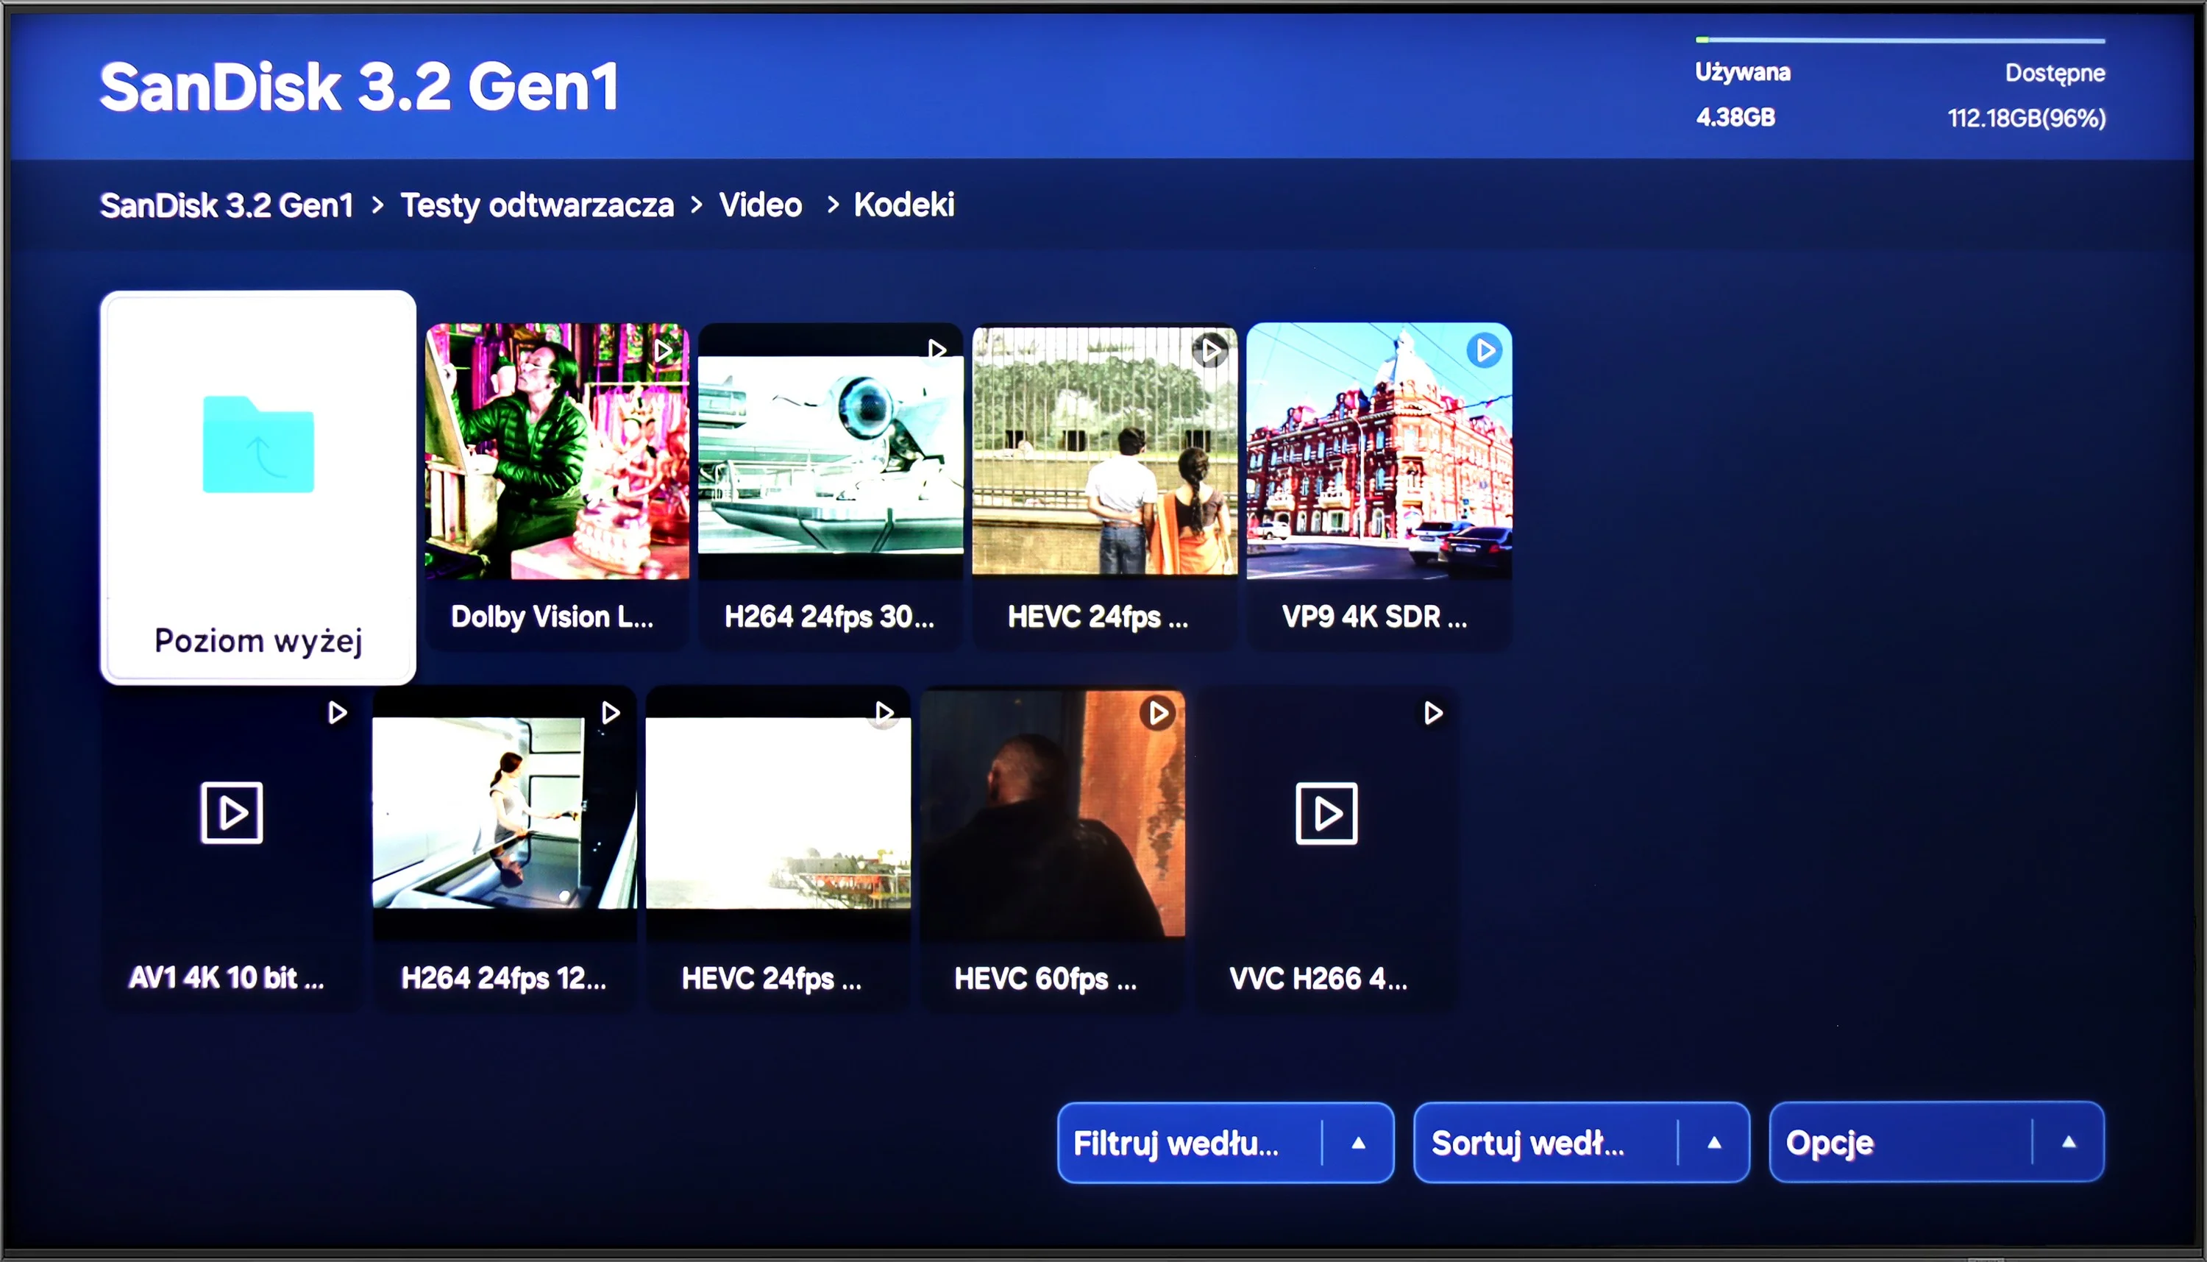2207x1262 pixels.
Task: Click the Dostępne label
Action: (x=2055, y=74)
